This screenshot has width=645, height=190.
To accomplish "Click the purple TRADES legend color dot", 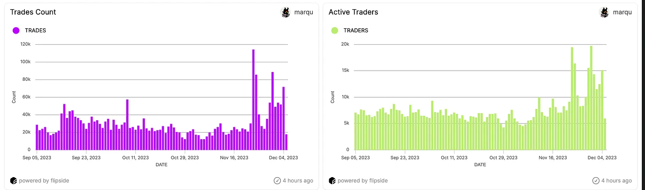I will [16, 30].
